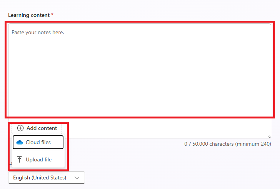Click the "English (United States)" text
The width and height of the screenshot is (280, 189).
click(40, 177)
